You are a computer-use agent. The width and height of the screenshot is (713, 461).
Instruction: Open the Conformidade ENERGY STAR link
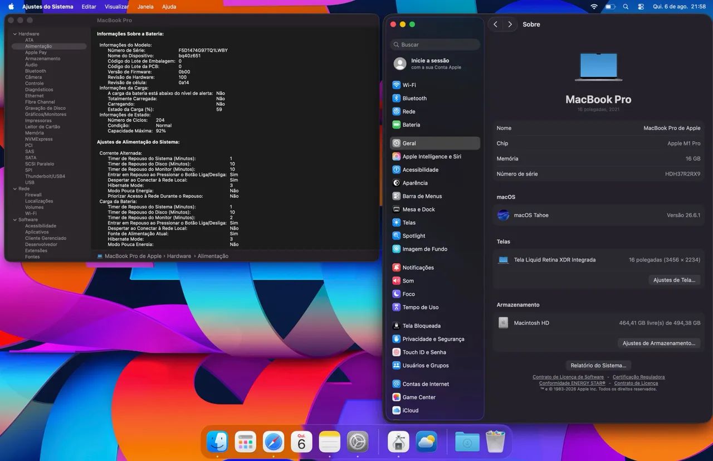[x=572, y=384]
